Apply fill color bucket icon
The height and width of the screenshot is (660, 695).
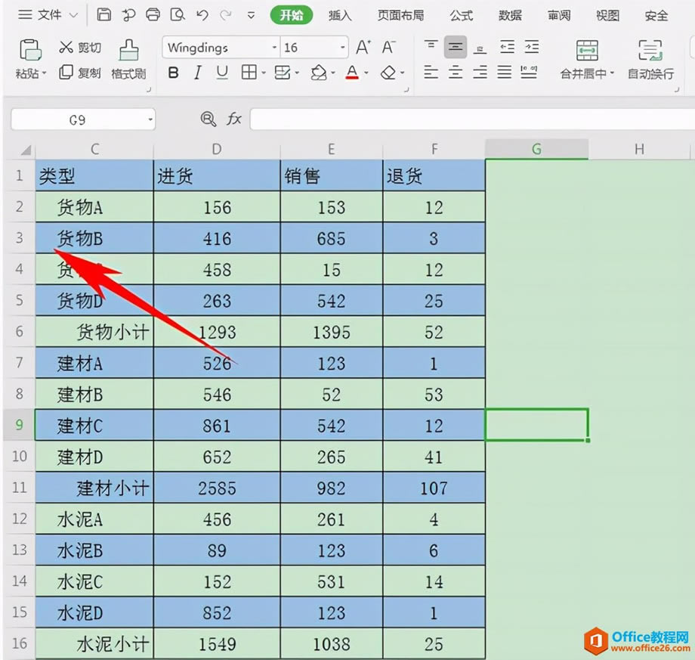point(319,73)
